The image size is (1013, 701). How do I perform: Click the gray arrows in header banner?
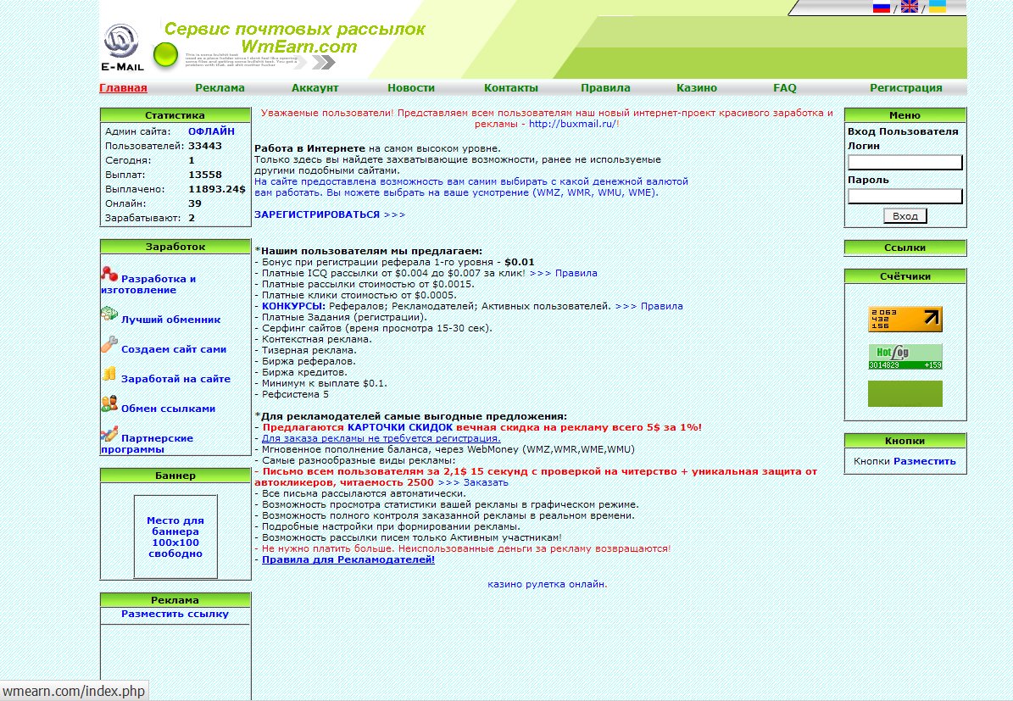(x=316, y=62)
